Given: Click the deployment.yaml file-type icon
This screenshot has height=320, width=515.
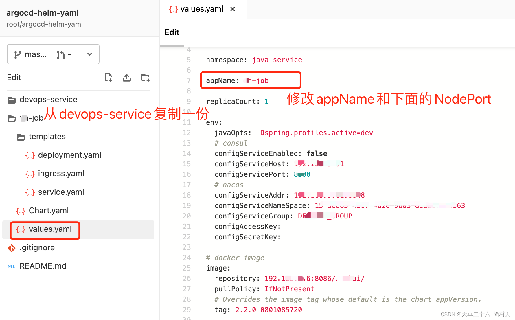Looking at the screenshot, I should click(30, 155).
